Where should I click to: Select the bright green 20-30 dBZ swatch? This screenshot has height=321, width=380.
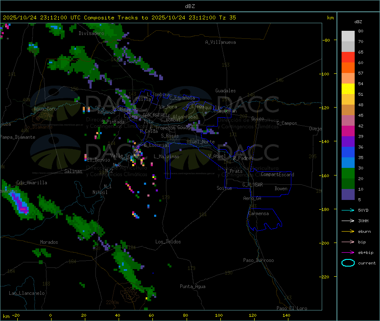click(348, 173)
